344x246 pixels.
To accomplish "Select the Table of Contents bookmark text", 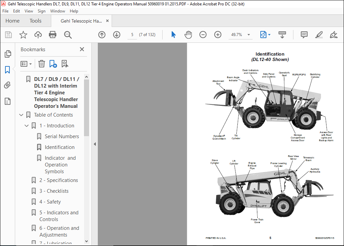I will 53,115.
